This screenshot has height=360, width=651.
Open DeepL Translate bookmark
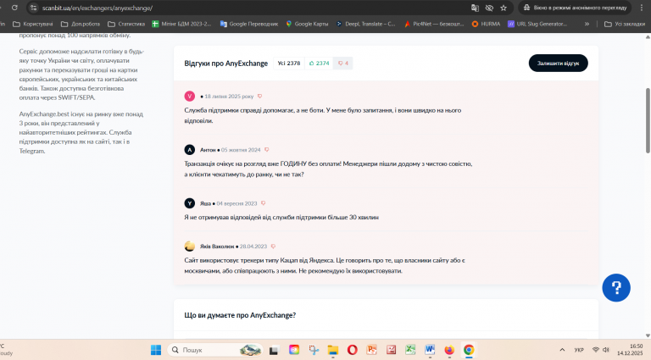(366, 24)
